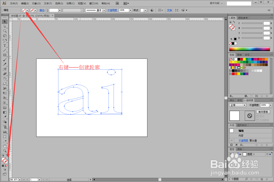
Task: Open the 基本功能 workspace switcher
Action: coord(216,3)
